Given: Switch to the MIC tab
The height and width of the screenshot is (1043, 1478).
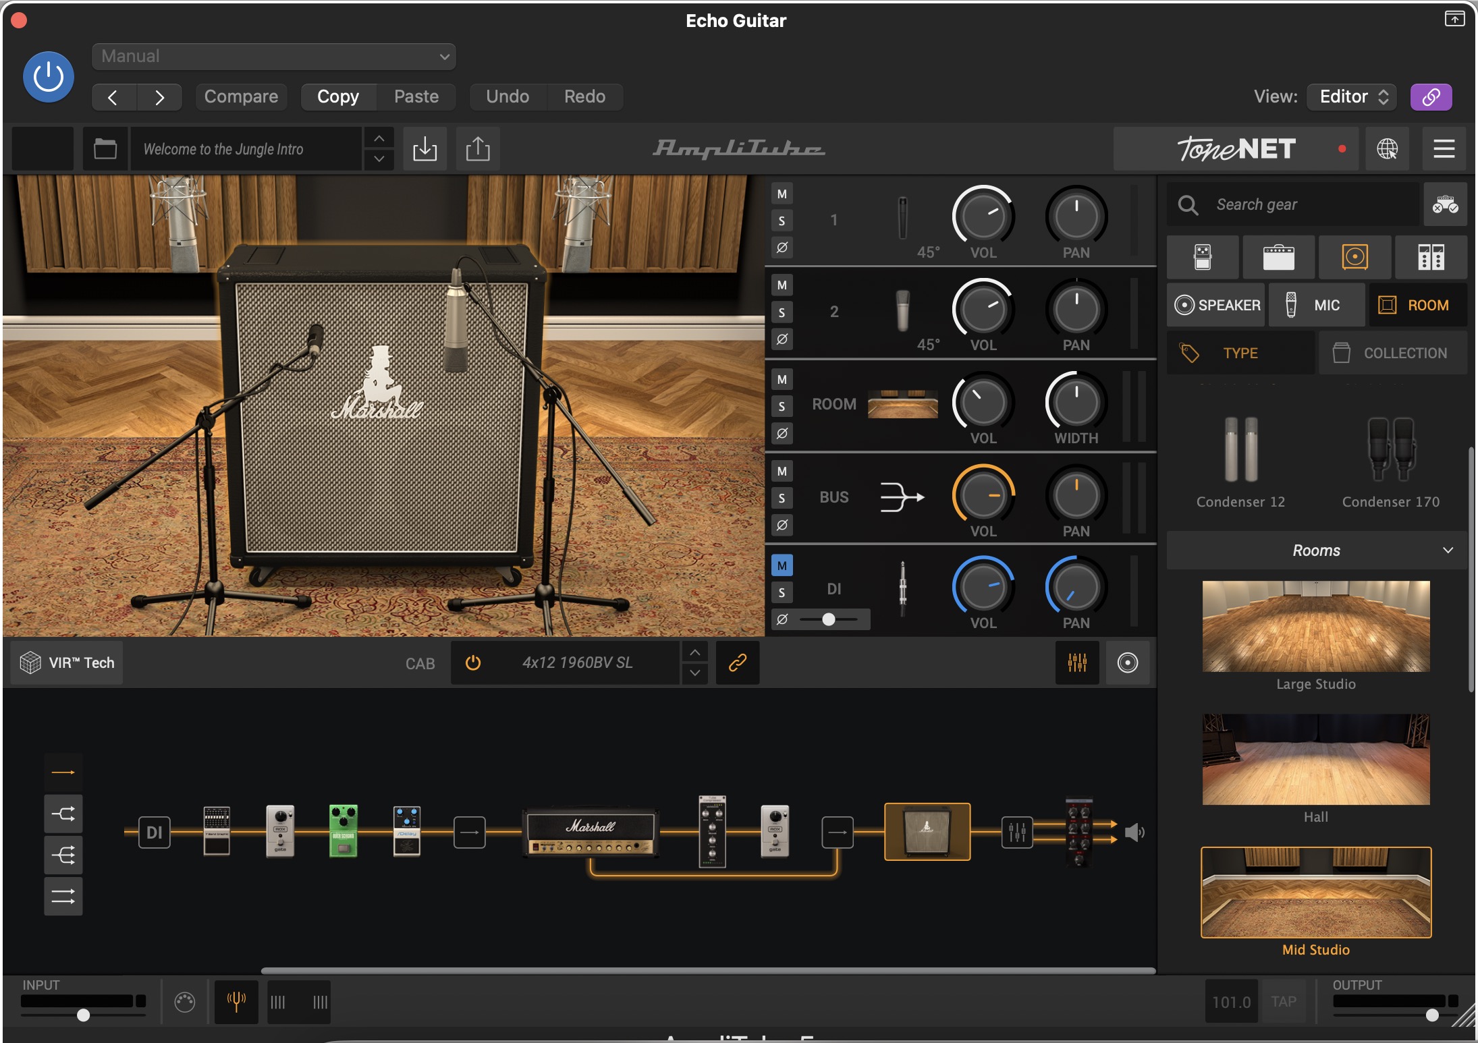Looking at the screenshot, I should 1316,305.
